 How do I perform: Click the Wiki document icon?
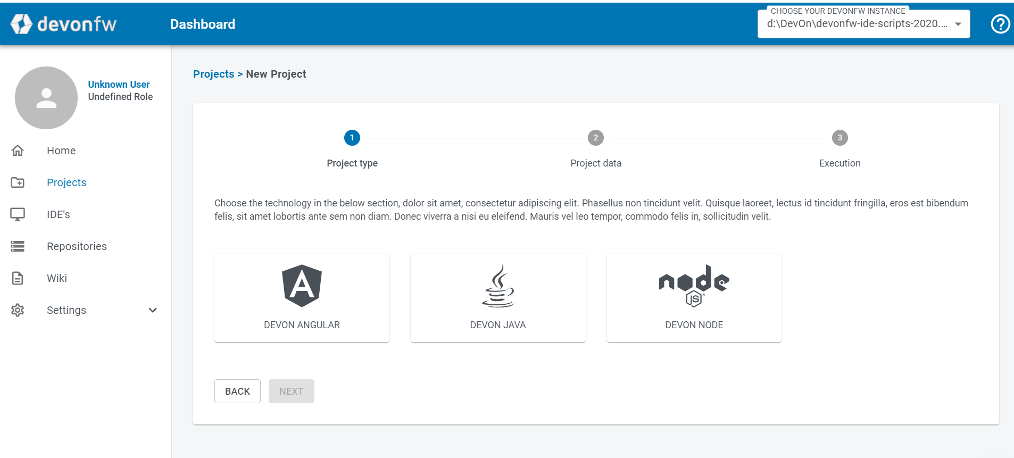18,278
